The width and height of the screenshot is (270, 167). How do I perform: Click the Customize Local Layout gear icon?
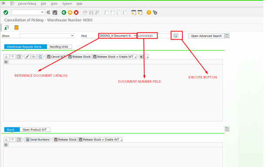155,12
